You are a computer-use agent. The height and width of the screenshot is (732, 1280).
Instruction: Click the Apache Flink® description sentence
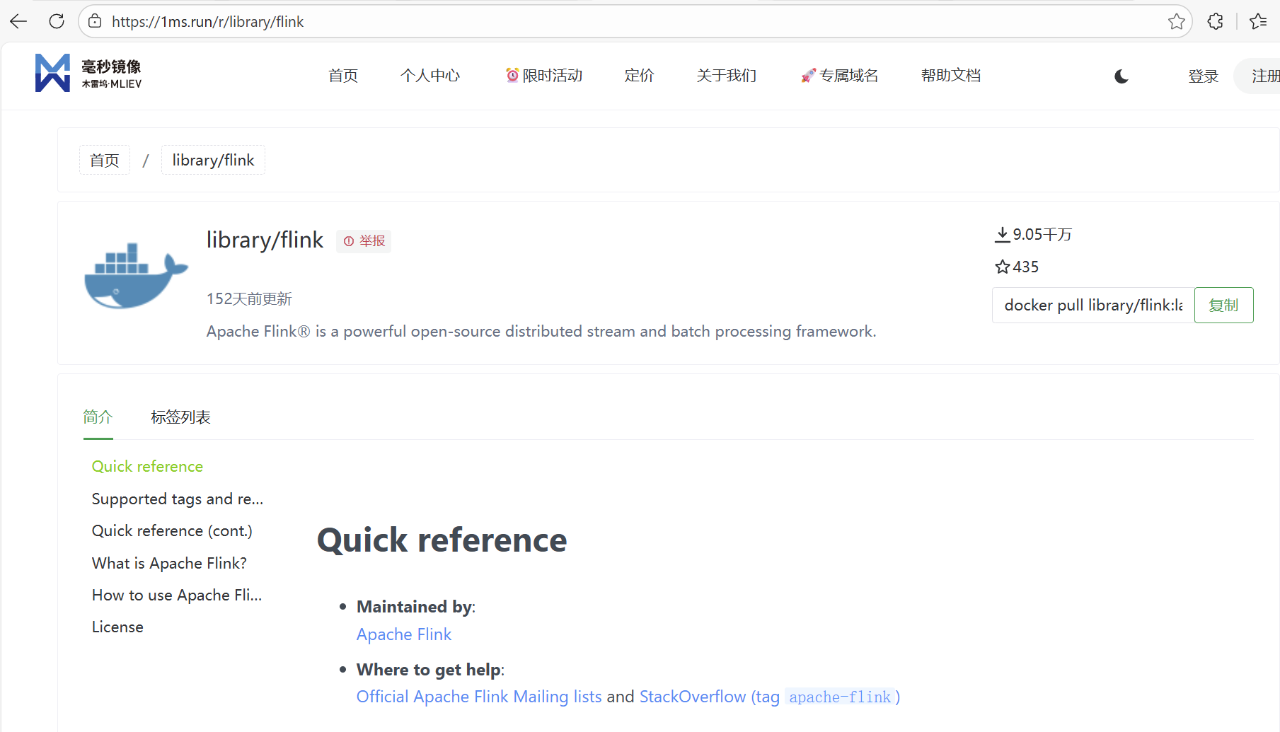541,331
